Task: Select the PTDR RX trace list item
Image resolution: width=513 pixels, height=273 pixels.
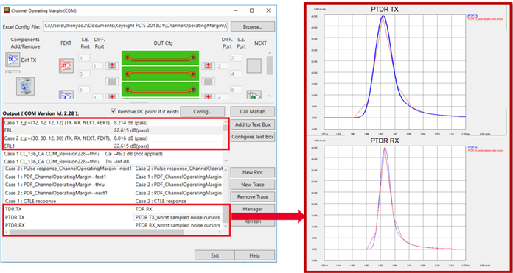Action: click(x=15, y=225)
